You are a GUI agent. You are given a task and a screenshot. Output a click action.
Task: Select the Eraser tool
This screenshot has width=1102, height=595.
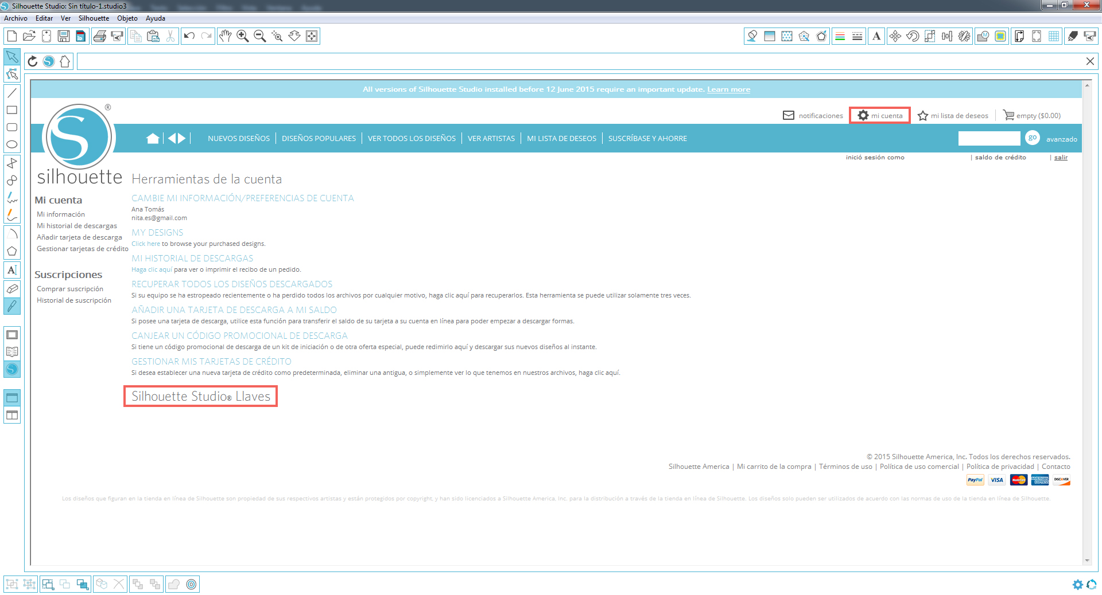pos(12,289)
